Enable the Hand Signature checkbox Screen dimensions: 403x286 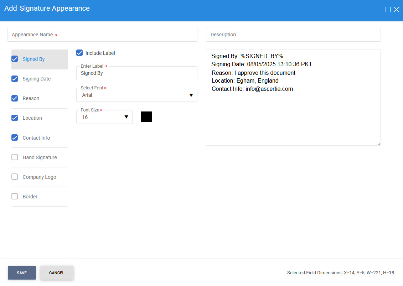point(15,157)
